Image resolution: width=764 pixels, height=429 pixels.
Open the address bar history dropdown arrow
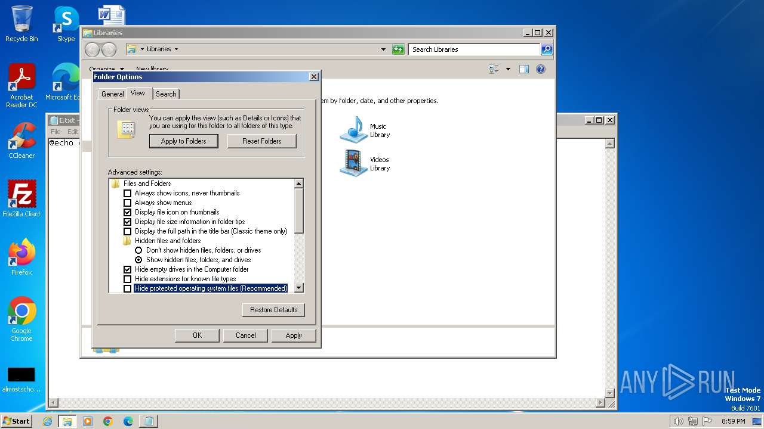pos(383,49)
